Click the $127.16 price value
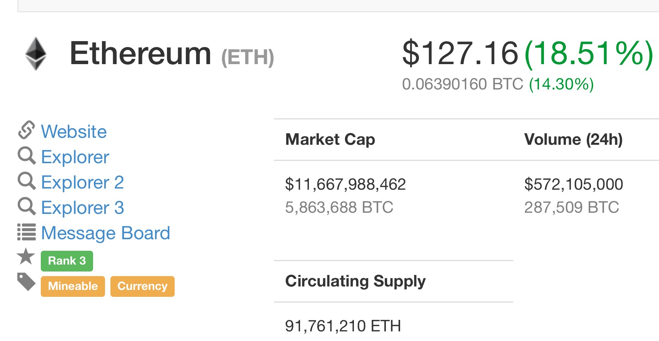 [460, 53]
